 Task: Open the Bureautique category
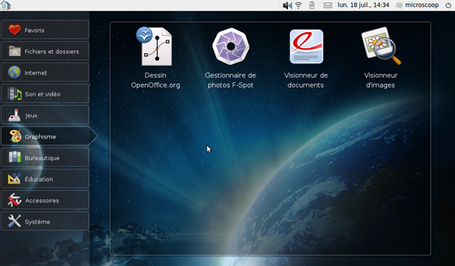pos(45,157)
